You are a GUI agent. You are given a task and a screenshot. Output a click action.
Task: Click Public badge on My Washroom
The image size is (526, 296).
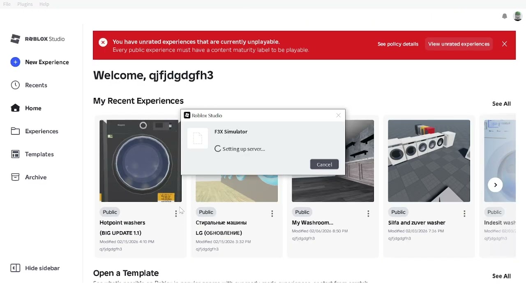pos(302,212)
